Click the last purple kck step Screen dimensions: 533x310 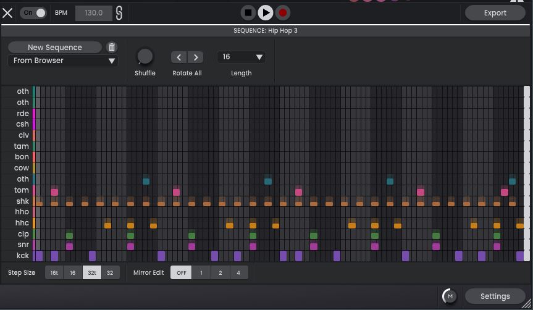(520, 256)
